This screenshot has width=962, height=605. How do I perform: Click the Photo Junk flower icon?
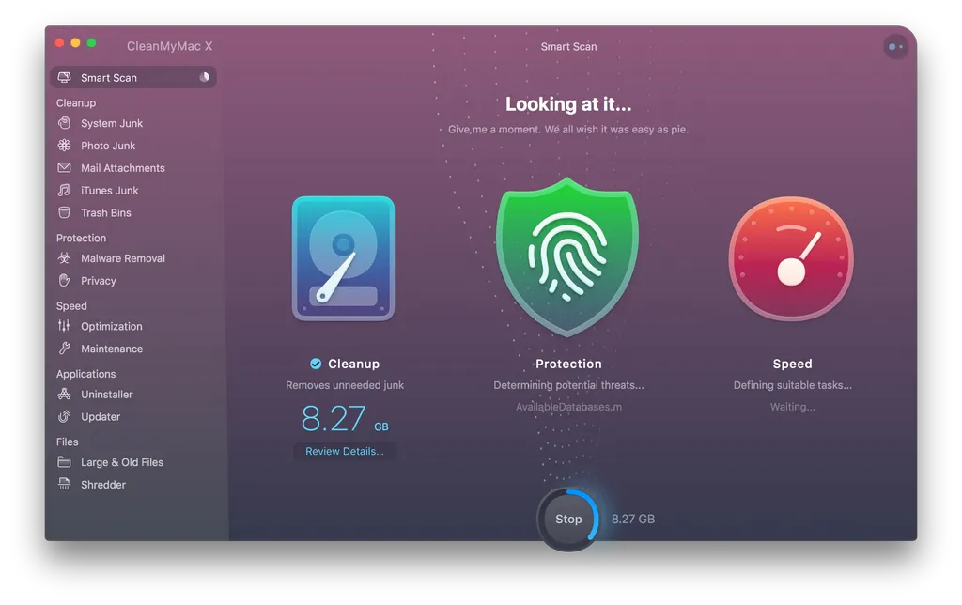pos(64,146)
